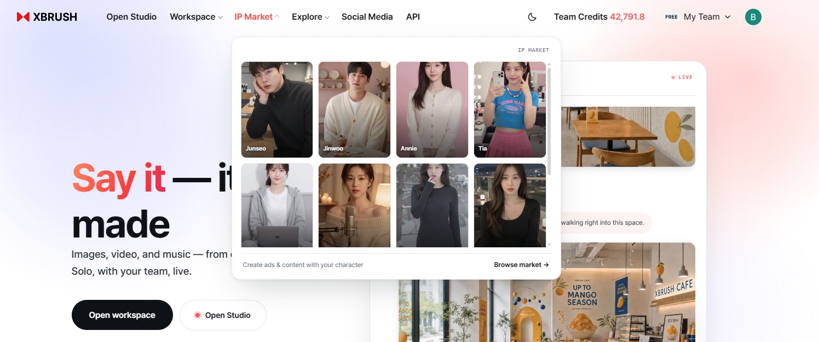Click the LIVE indicator on preview card

[682, 77]
